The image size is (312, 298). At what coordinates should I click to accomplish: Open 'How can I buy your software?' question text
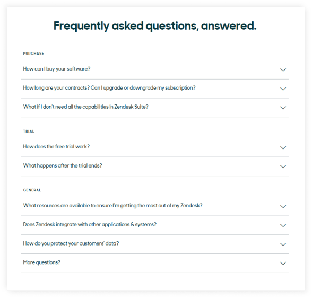pyautogui.click(x=57, y=69)
